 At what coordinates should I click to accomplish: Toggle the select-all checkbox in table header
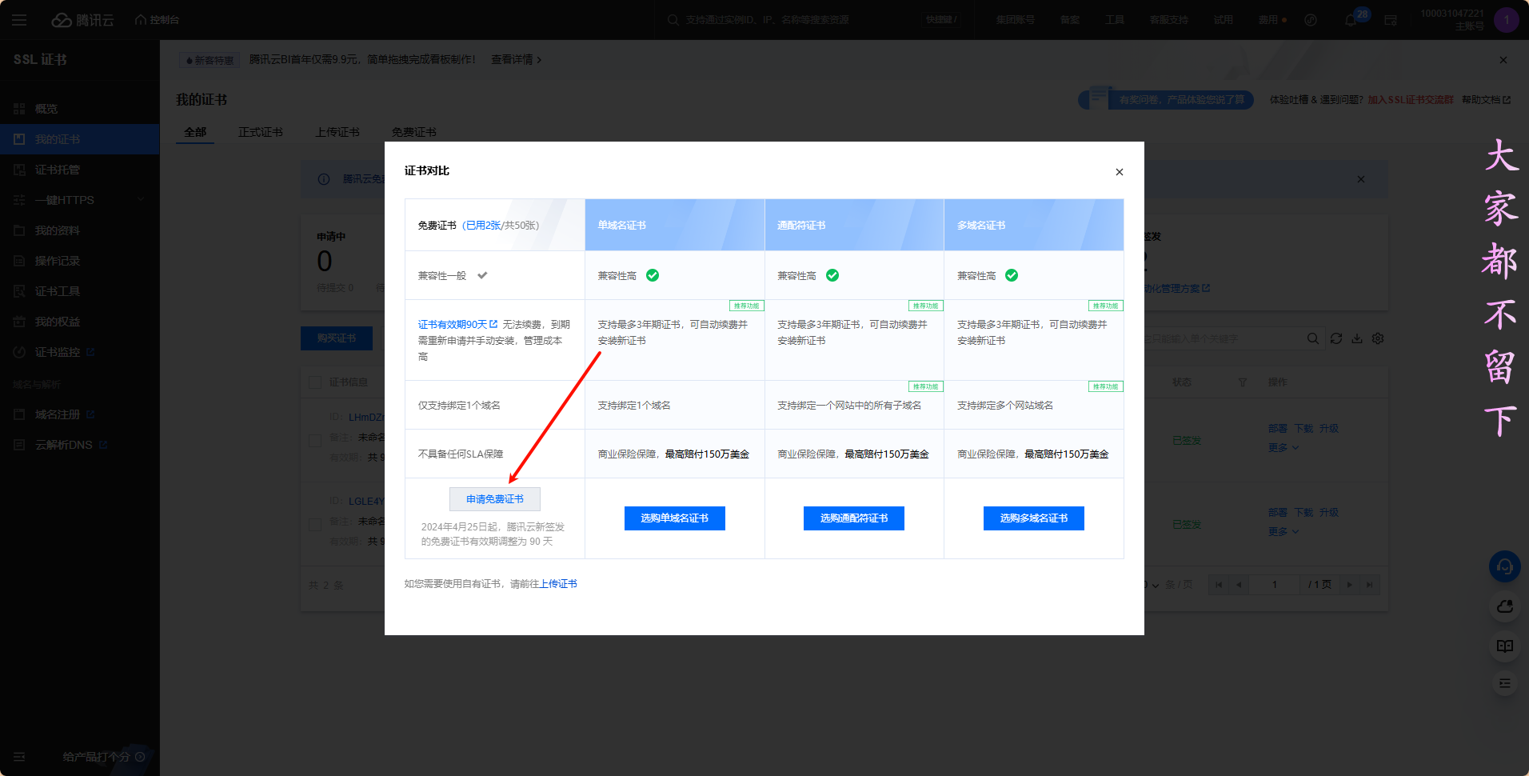[x=315, y=382]
